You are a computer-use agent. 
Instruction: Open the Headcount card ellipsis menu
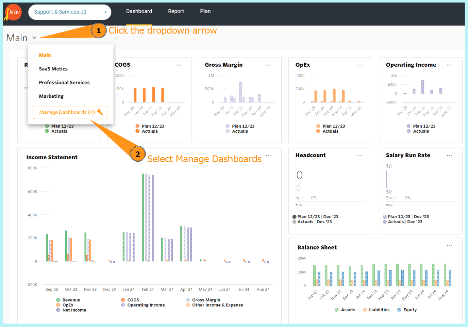pos(359,156)
